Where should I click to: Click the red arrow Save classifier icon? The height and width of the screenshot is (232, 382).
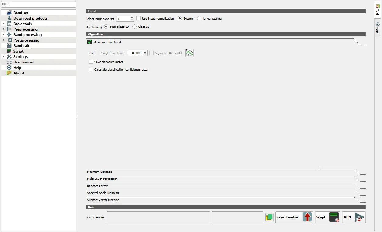(x=307, y=217)
